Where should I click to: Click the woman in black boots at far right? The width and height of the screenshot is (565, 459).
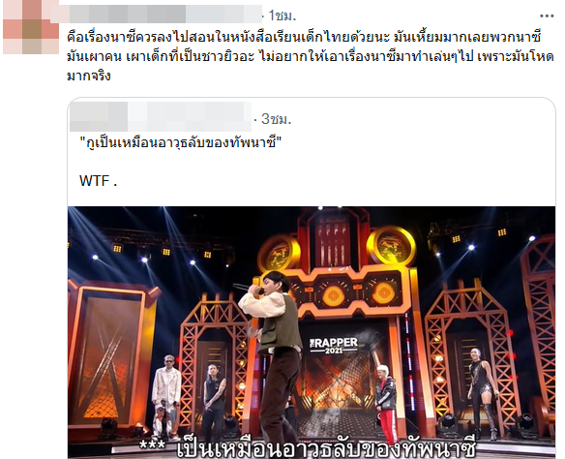[x=484, y=392]
